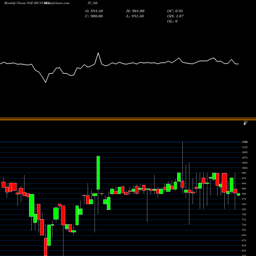Click the last small green candle near 899
The width and height of the screenshot is (256, 256).
pos(239,195)
